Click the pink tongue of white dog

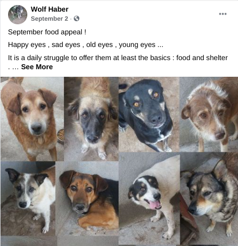click(155, 205)
